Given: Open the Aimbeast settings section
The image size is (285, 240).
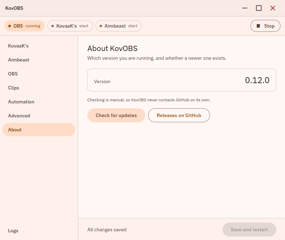Looking at the screenshot, I should coord(39,60).
